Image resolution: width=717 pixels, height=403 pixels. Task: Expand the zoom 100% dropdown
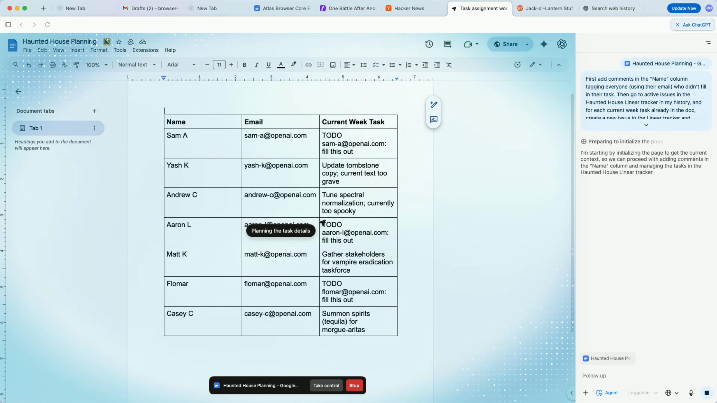coord(96,65)
